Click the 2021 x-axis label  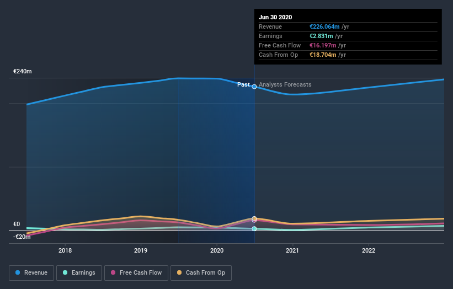point(292,250)
